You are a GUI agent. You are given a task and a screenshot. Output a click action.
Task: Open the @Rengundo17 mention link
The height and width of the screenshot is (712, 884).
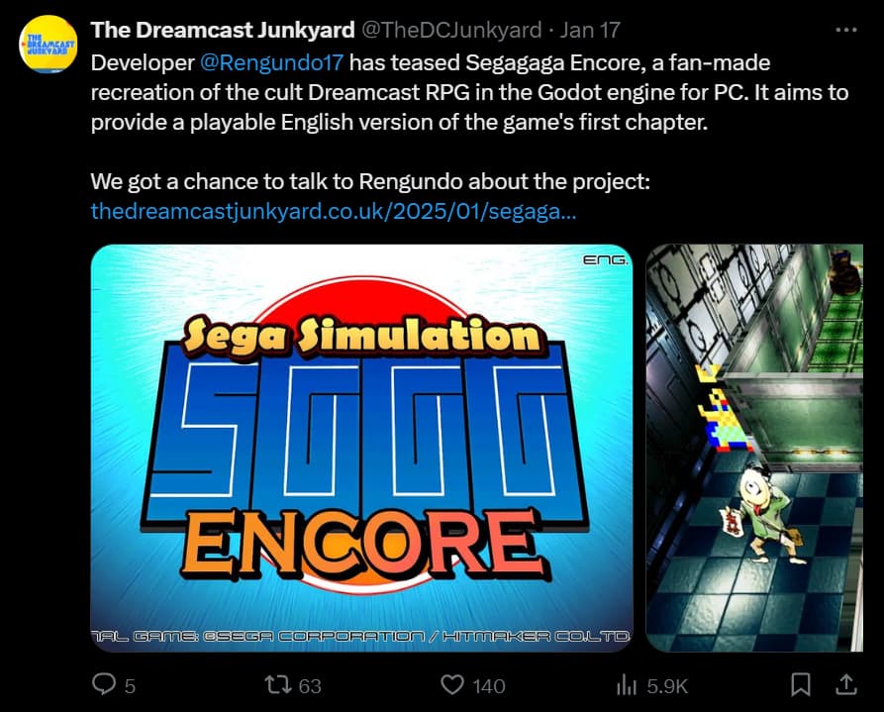click(x=272, y=62)
